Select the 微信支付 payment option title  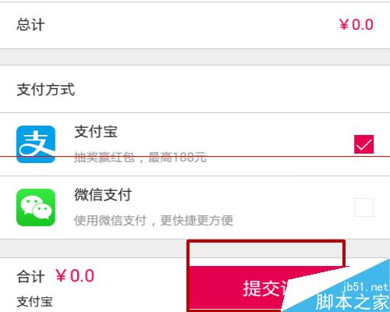click(x=103, y=194)
